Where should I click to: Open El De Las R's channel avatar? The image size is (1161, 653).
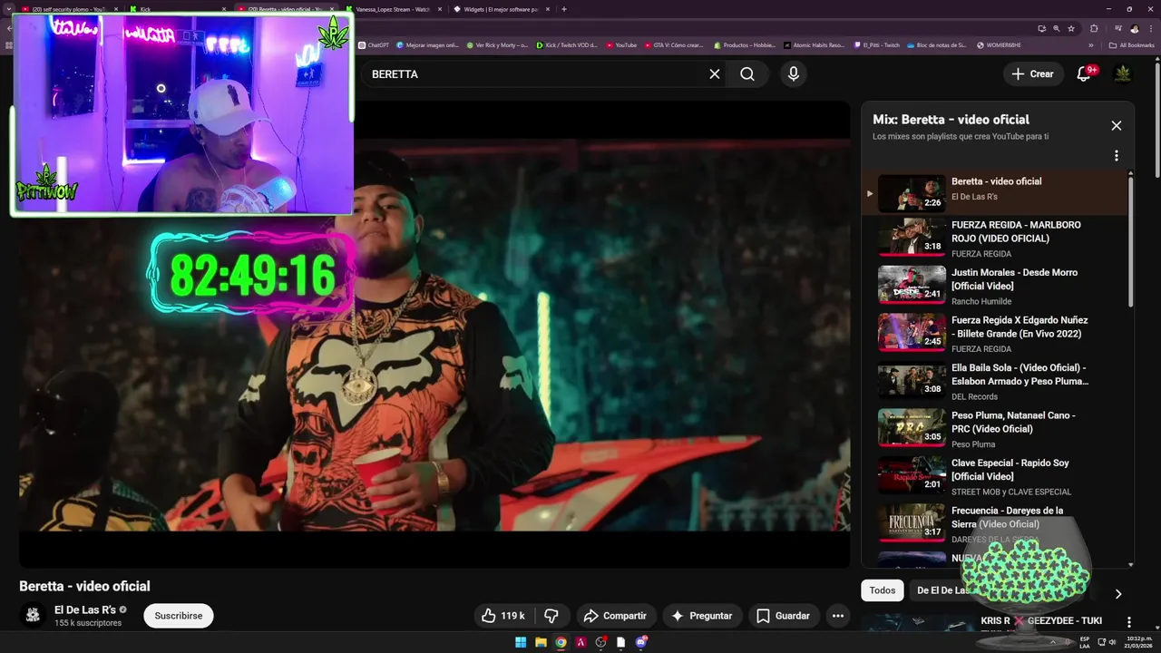pos(33,616)
